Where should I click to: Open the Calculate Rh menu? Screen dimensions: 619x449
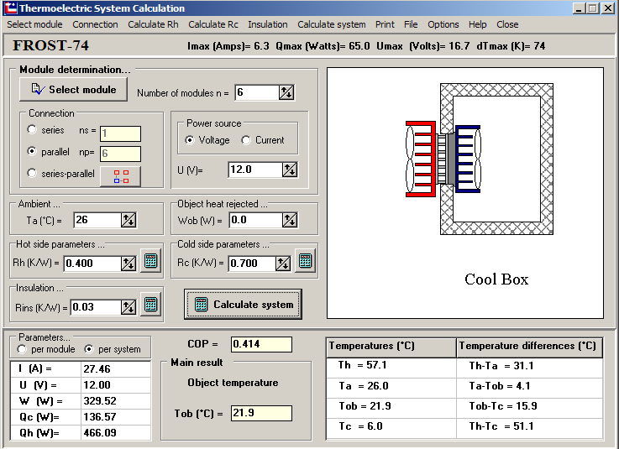tap(153, 24)
